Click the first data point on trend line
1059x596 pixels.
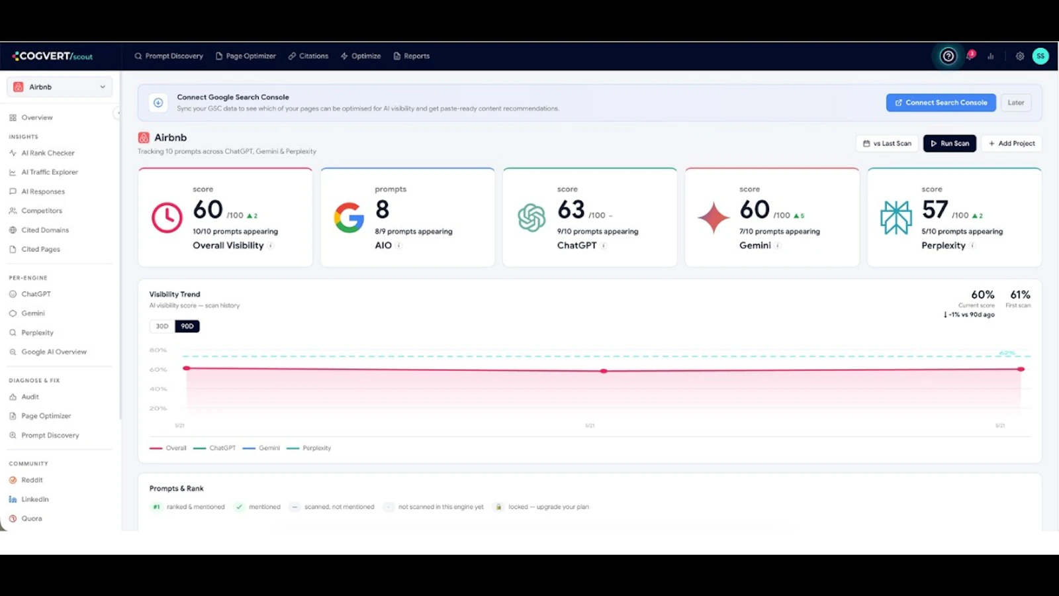tap(187, 368)
